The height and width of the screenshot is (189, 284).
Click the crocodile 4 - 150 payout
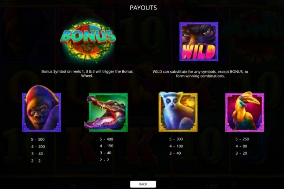107,146
